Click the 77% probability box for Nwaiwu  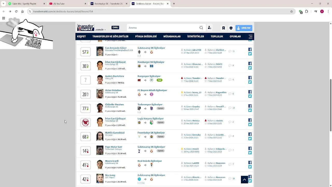(86, 109)
